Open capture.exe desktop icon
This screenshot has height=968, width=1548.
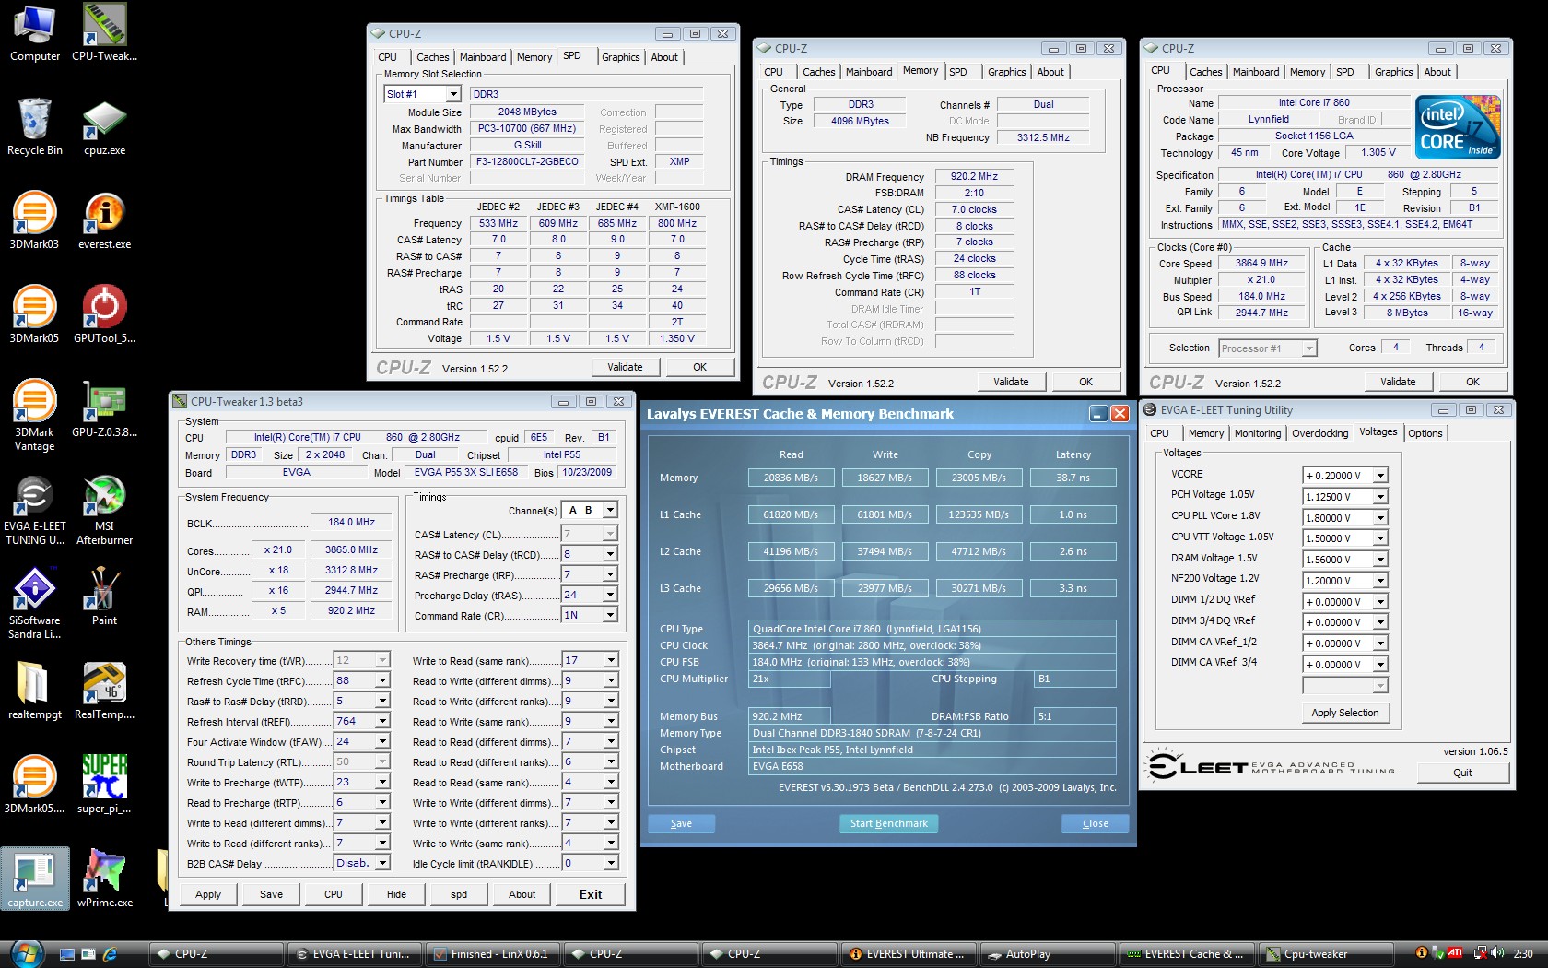[35, 879]
